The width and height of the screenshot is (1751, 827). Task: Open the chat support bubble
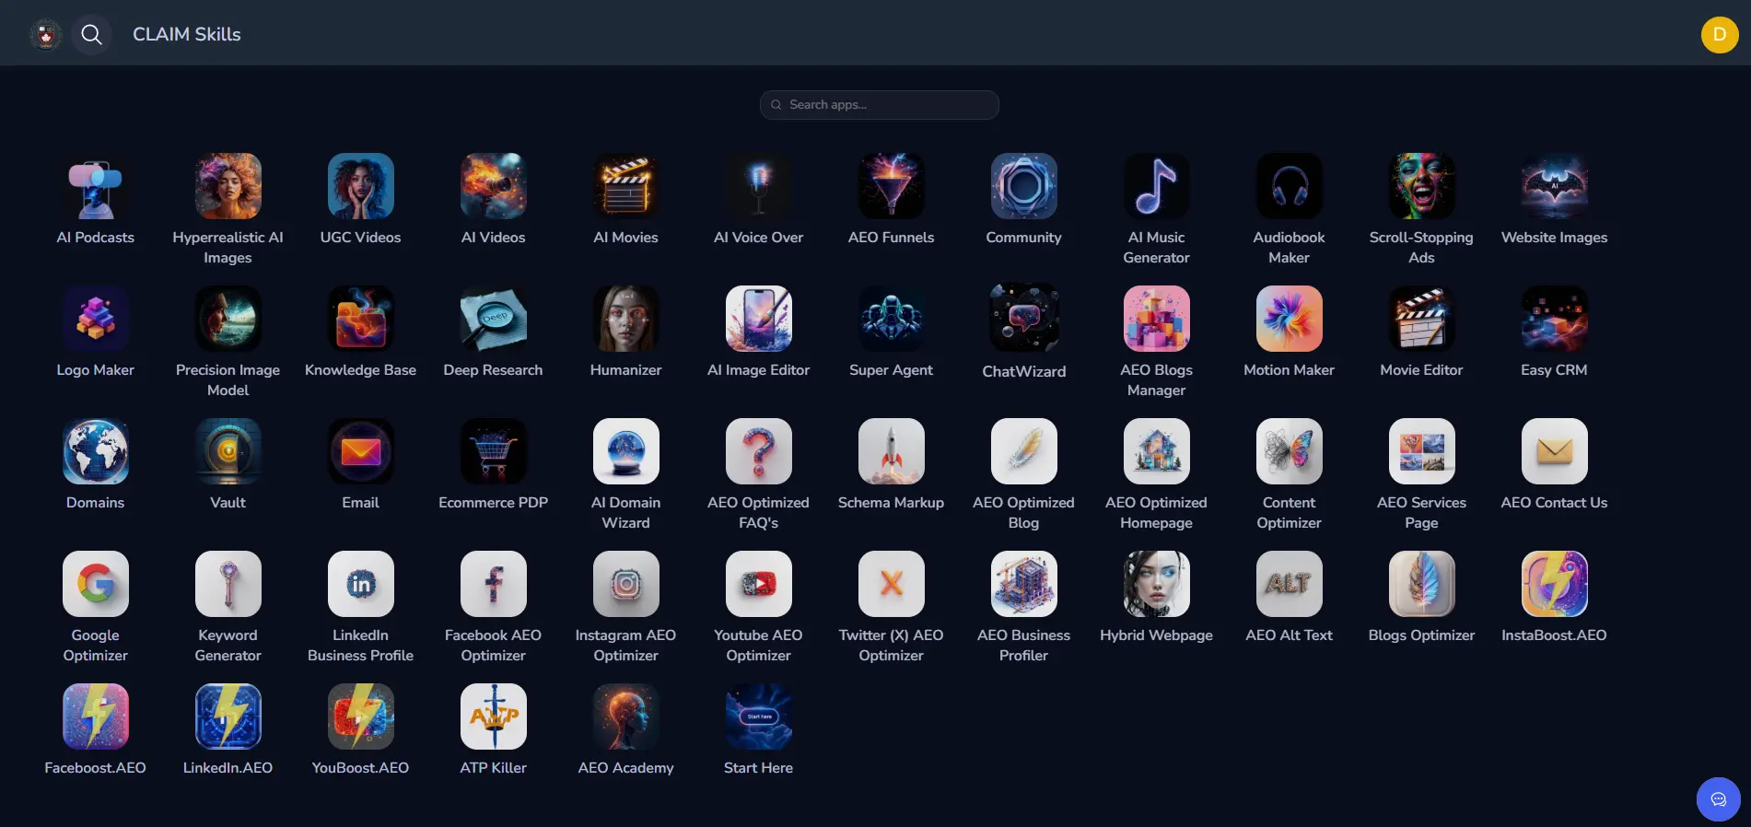1718,799
